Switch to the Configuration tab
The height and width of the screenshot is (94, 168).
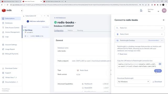tap(59, 30)
